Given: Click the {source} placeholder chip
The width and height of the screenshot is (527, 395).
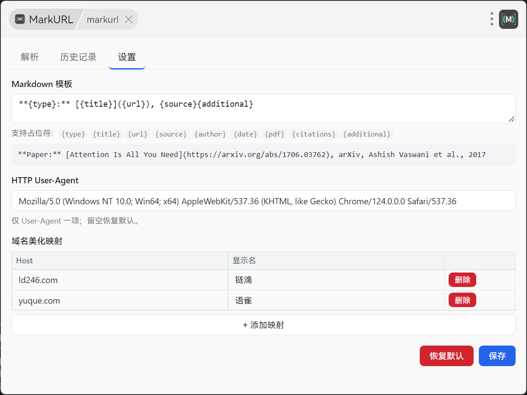Looking at the screenshot, I should point(171,134).
